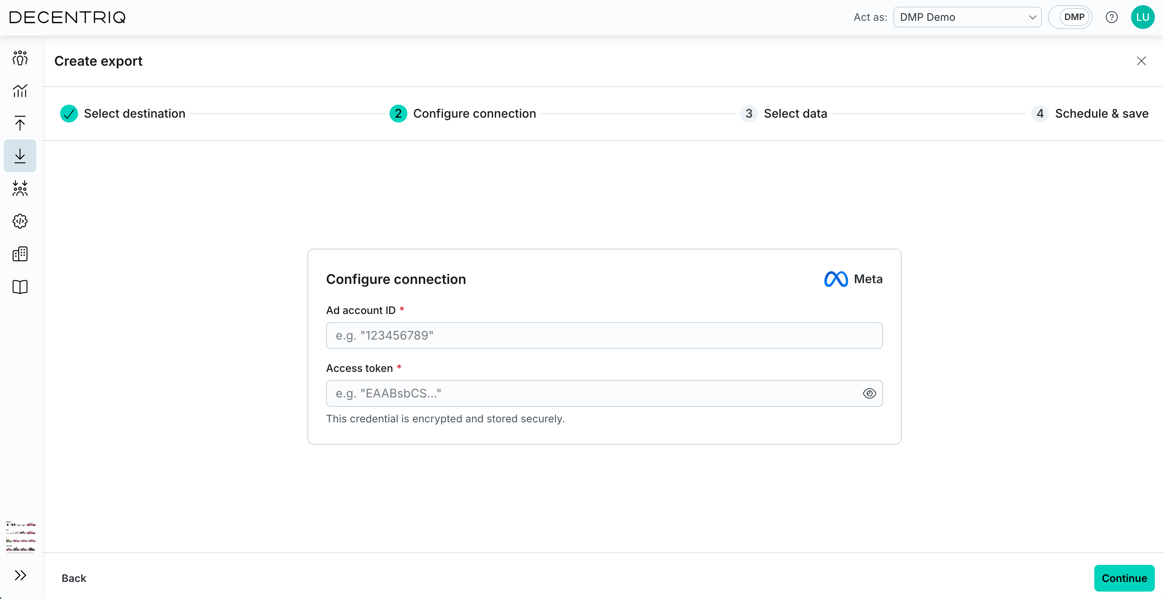Focus the Access token field
Viewport: 1163px width, 599px height.
604,393
